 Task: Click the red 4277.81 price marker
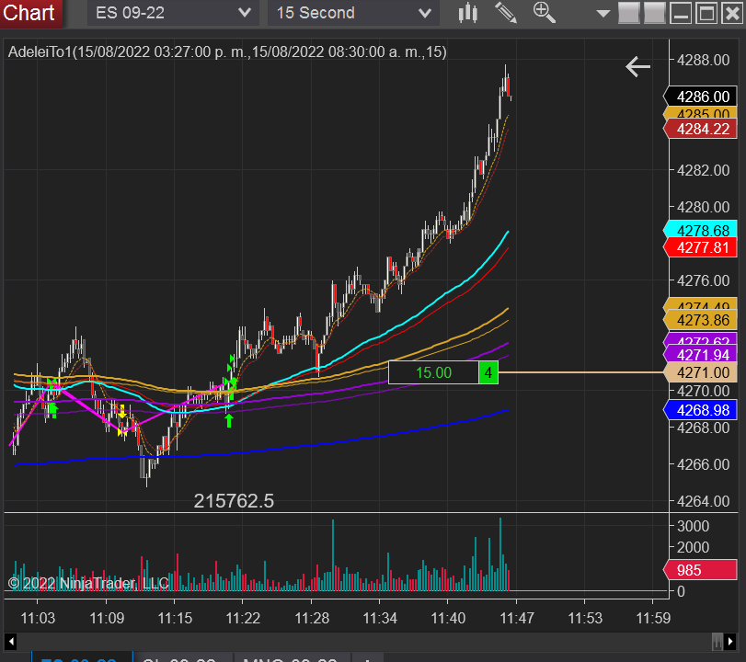pos(700,247)
